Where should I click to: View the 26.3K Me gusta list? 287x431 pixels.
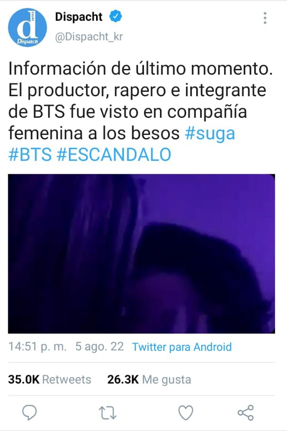click(149, 380)
